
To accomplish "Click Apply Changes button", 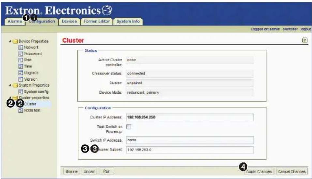I will (259, 172).
